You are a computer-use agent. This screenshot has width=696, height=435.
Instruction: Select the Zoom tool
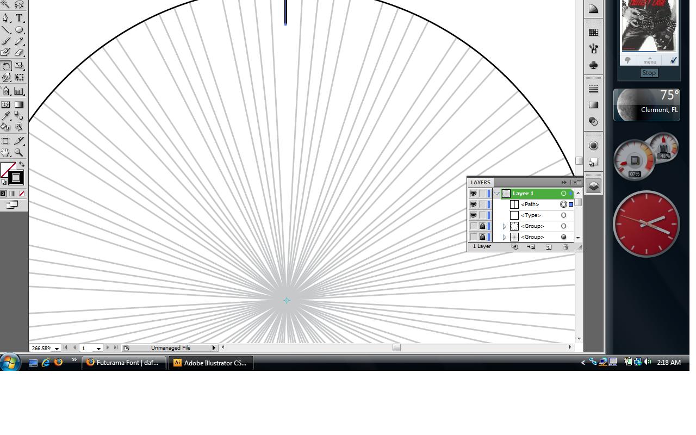[x=19, y=153]
